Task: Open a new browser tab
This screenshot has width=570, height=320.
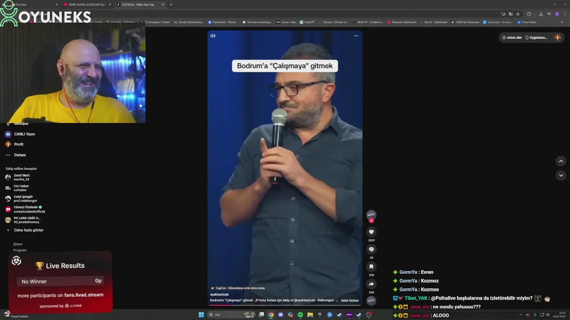Action: [x=171, y=4]
